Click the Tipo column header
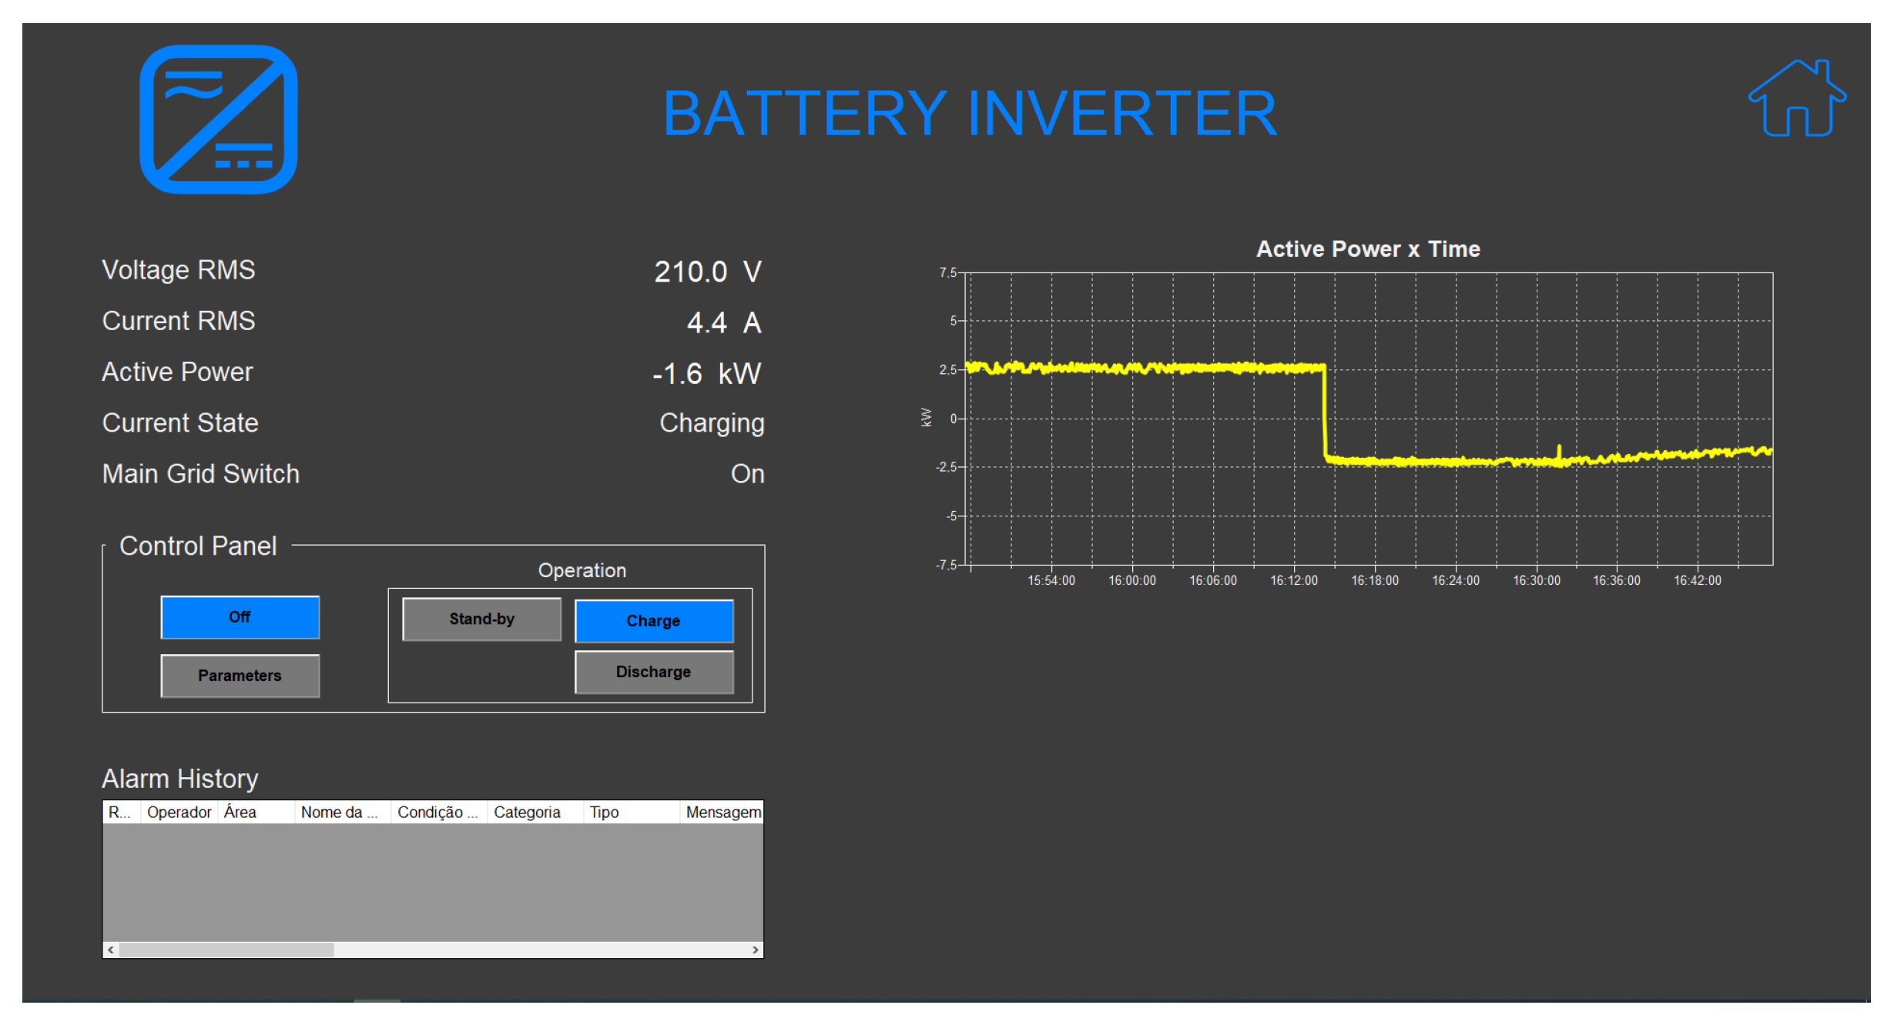 [605, 813]
